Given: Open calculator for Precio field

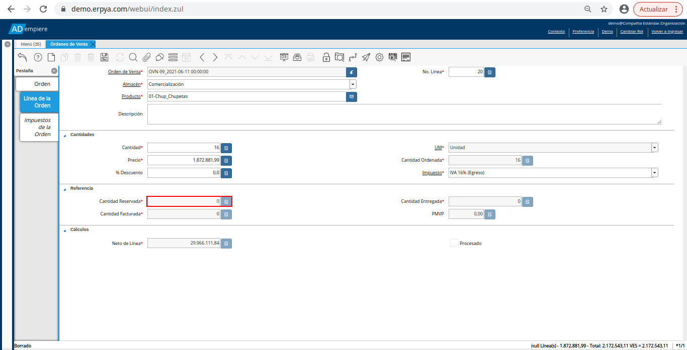Looking at the screenshot, I should tap(226, 160).
